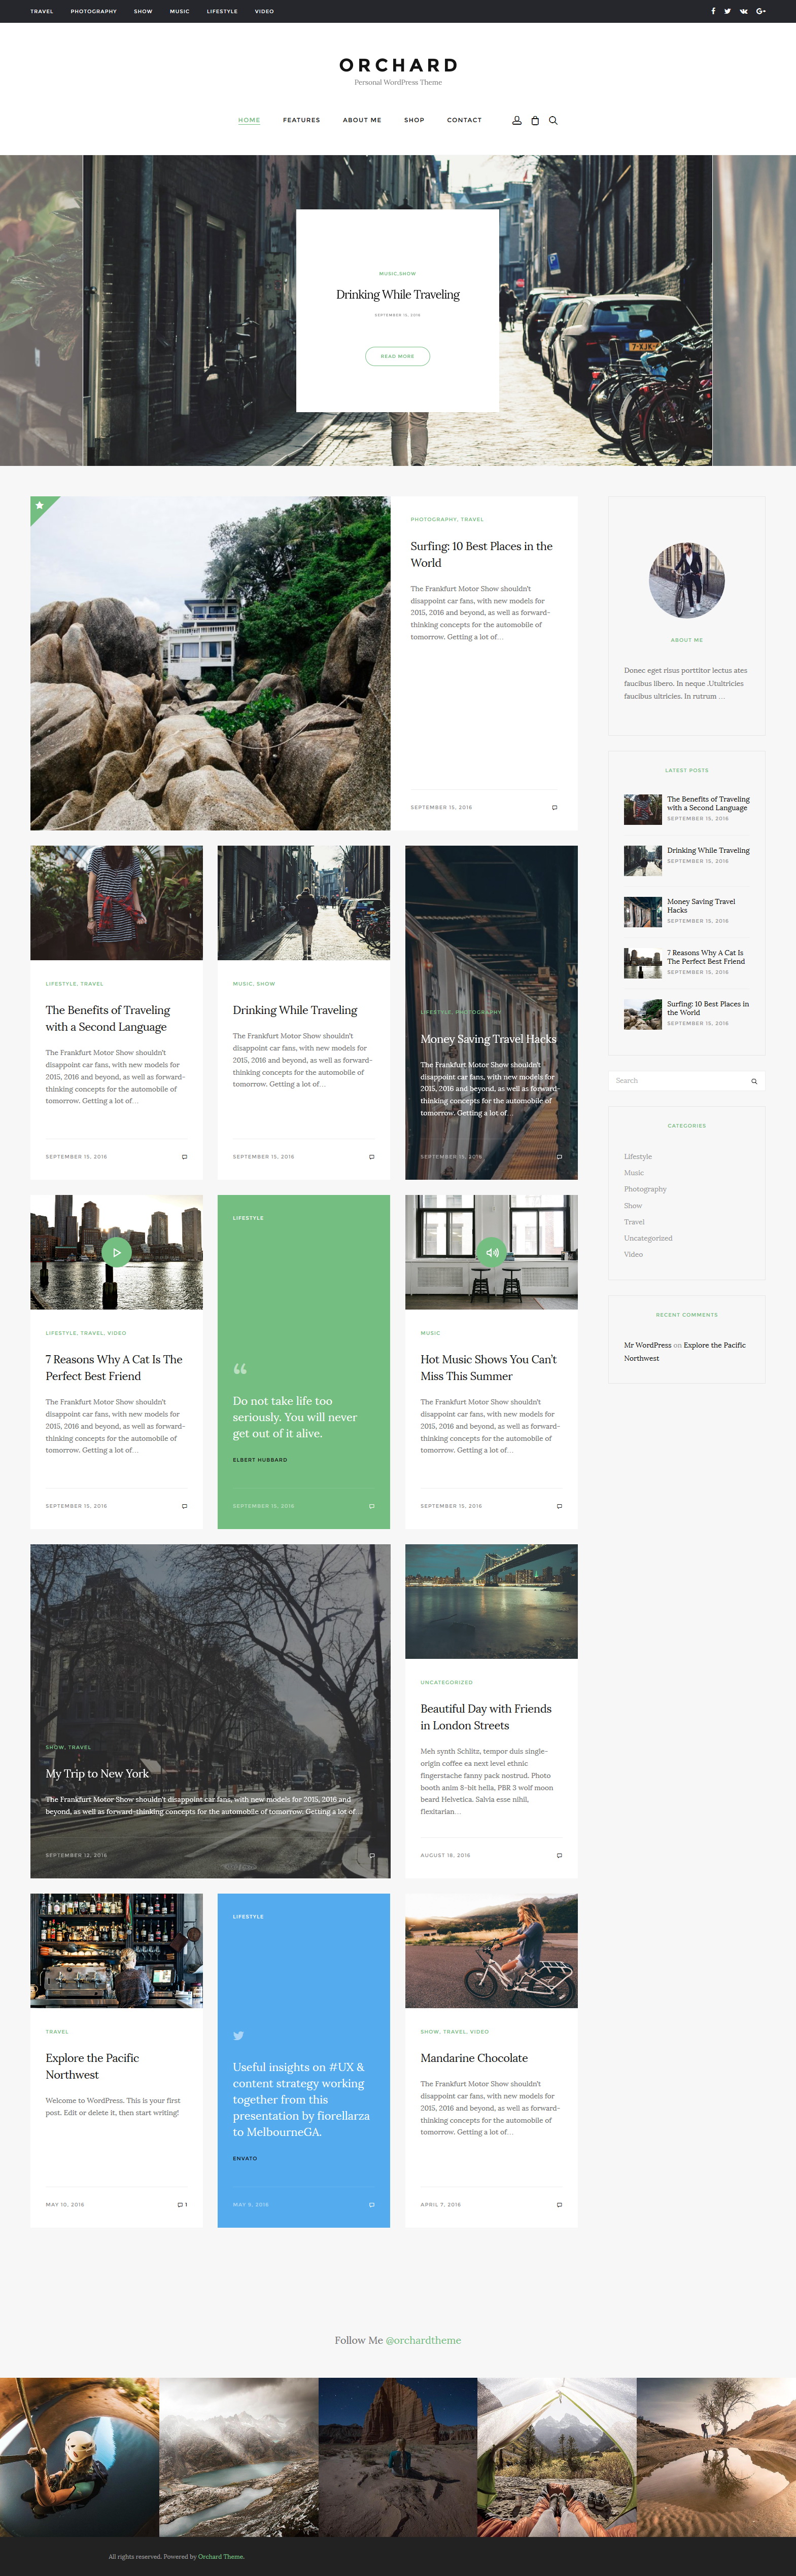
Task: Click Uncategorized tag on Beautiful Day post
Action: (x=446, y=1682)
